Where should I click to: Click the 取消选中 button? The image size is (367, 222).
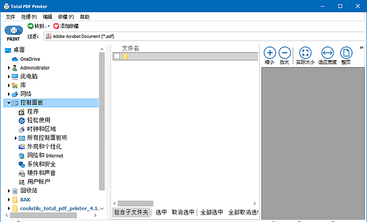tap(183, 212)
